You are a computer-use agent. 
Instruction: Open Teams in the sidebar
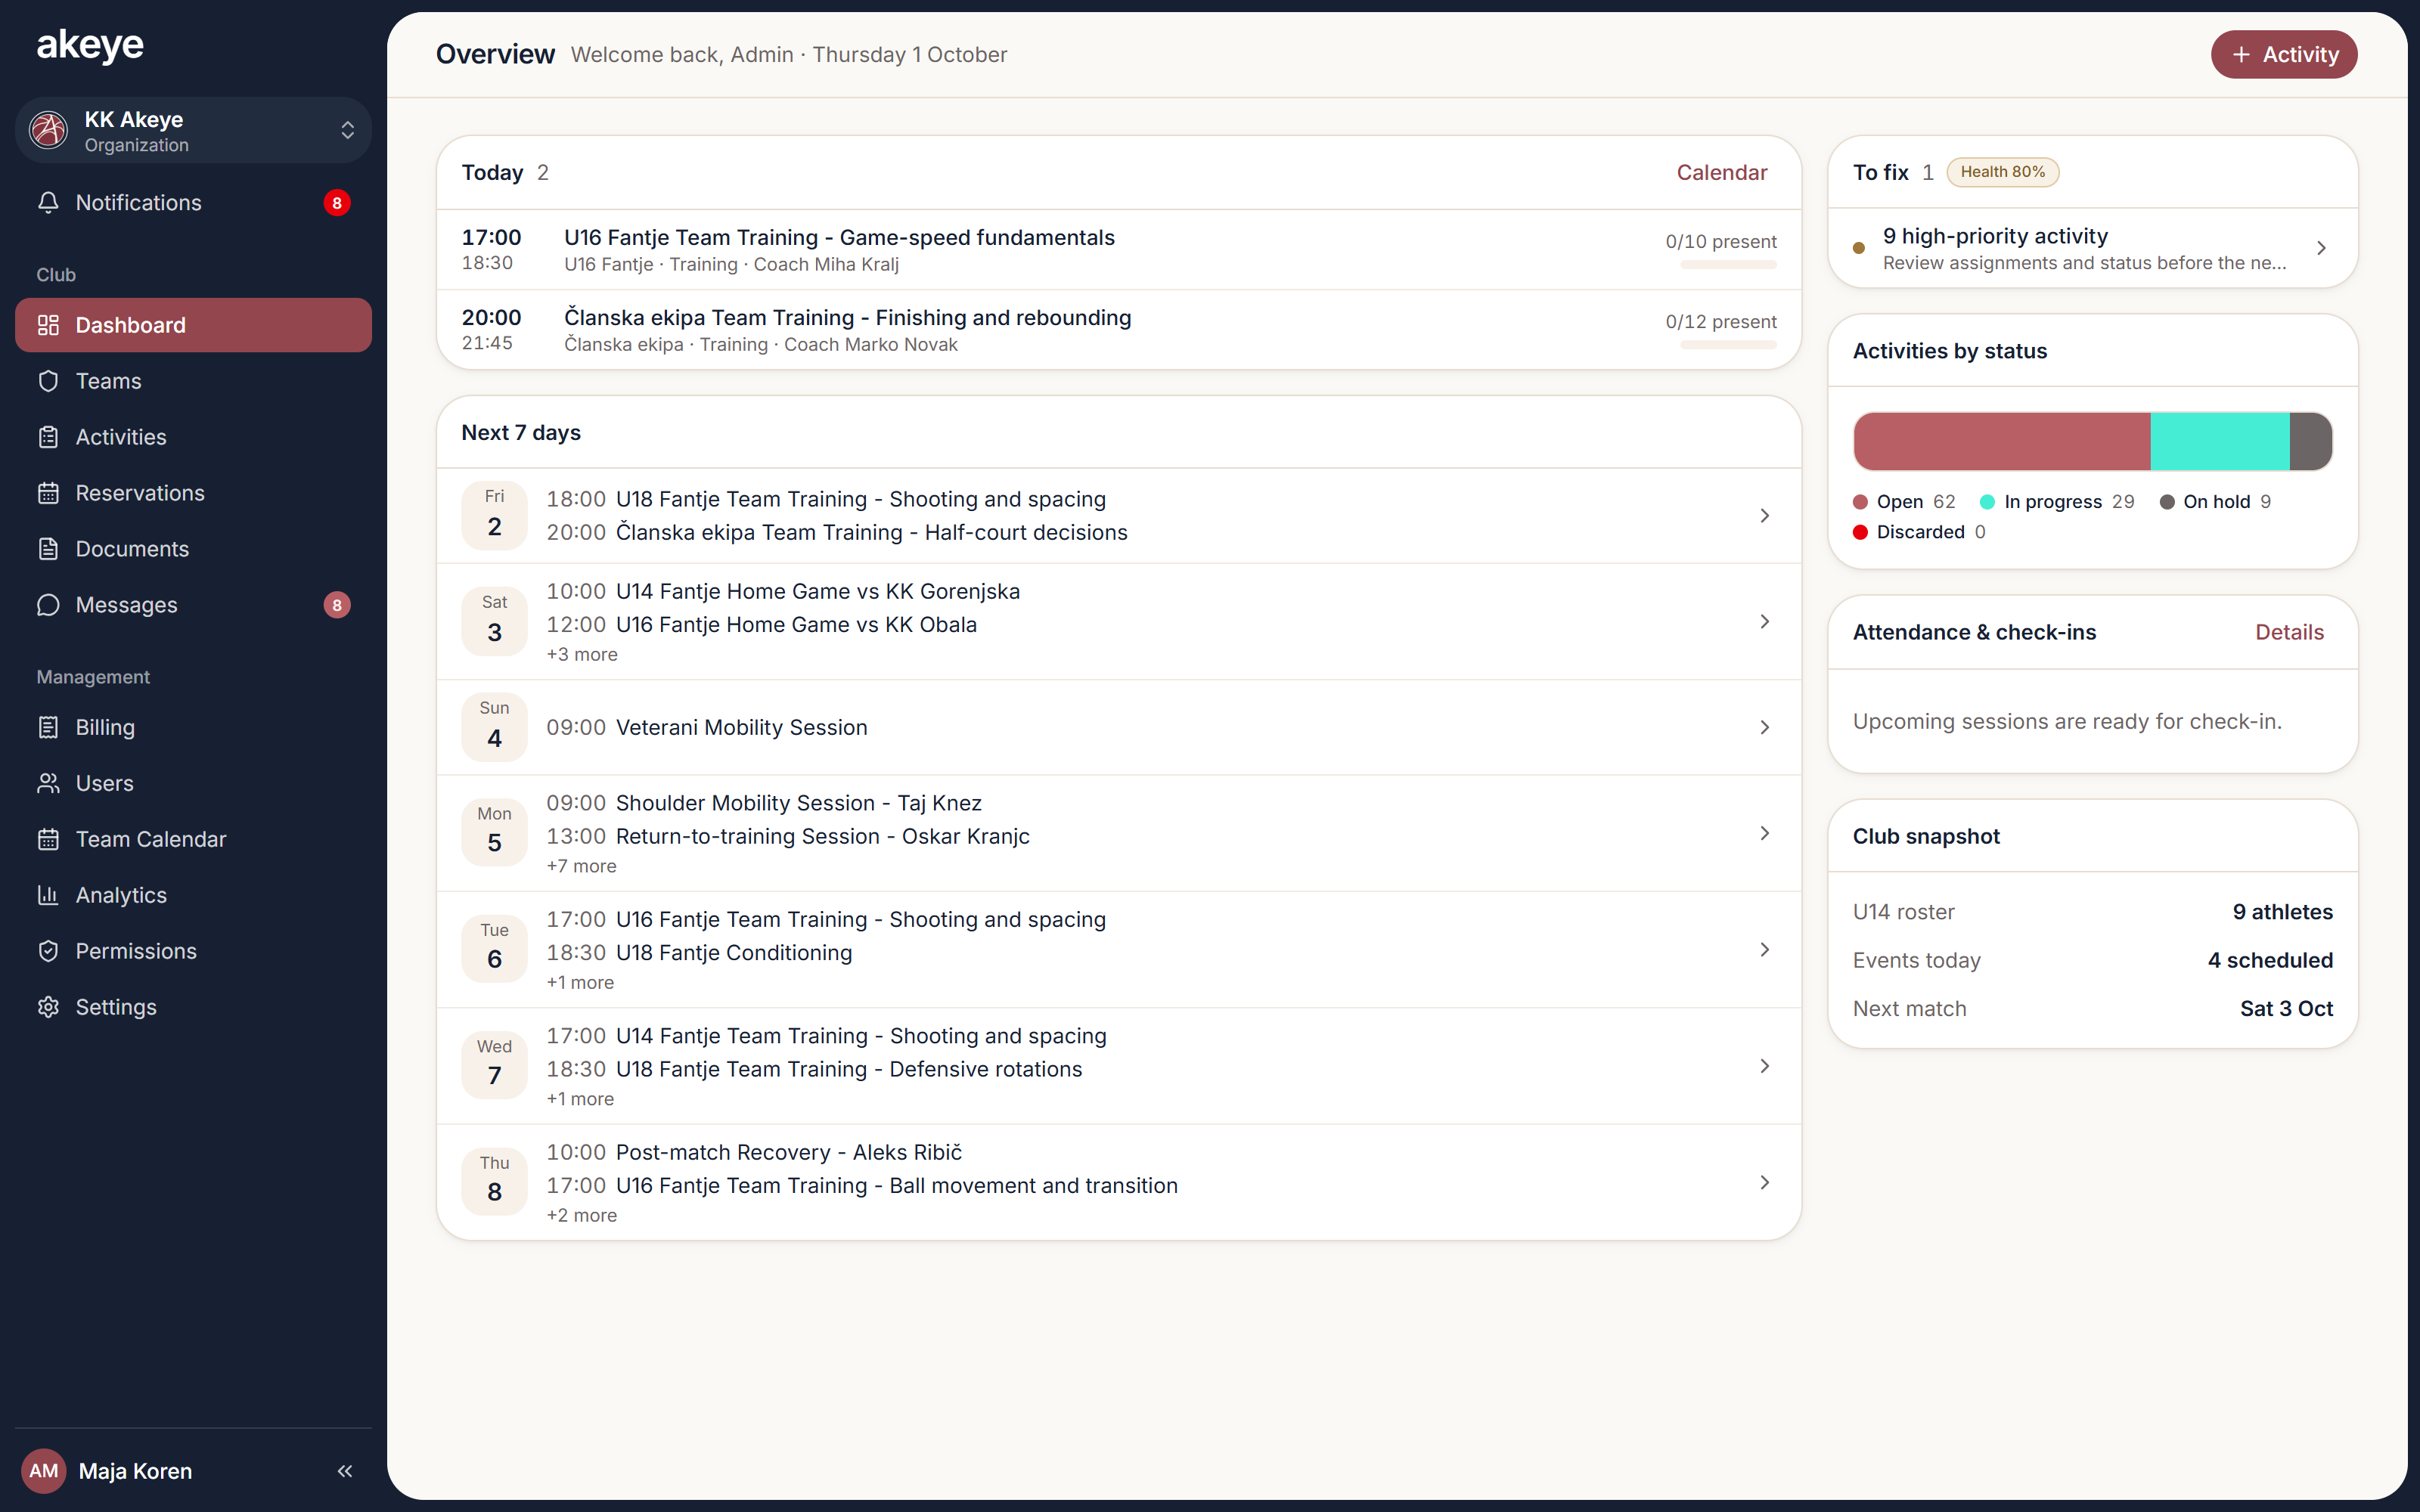(x=193, y=381)
